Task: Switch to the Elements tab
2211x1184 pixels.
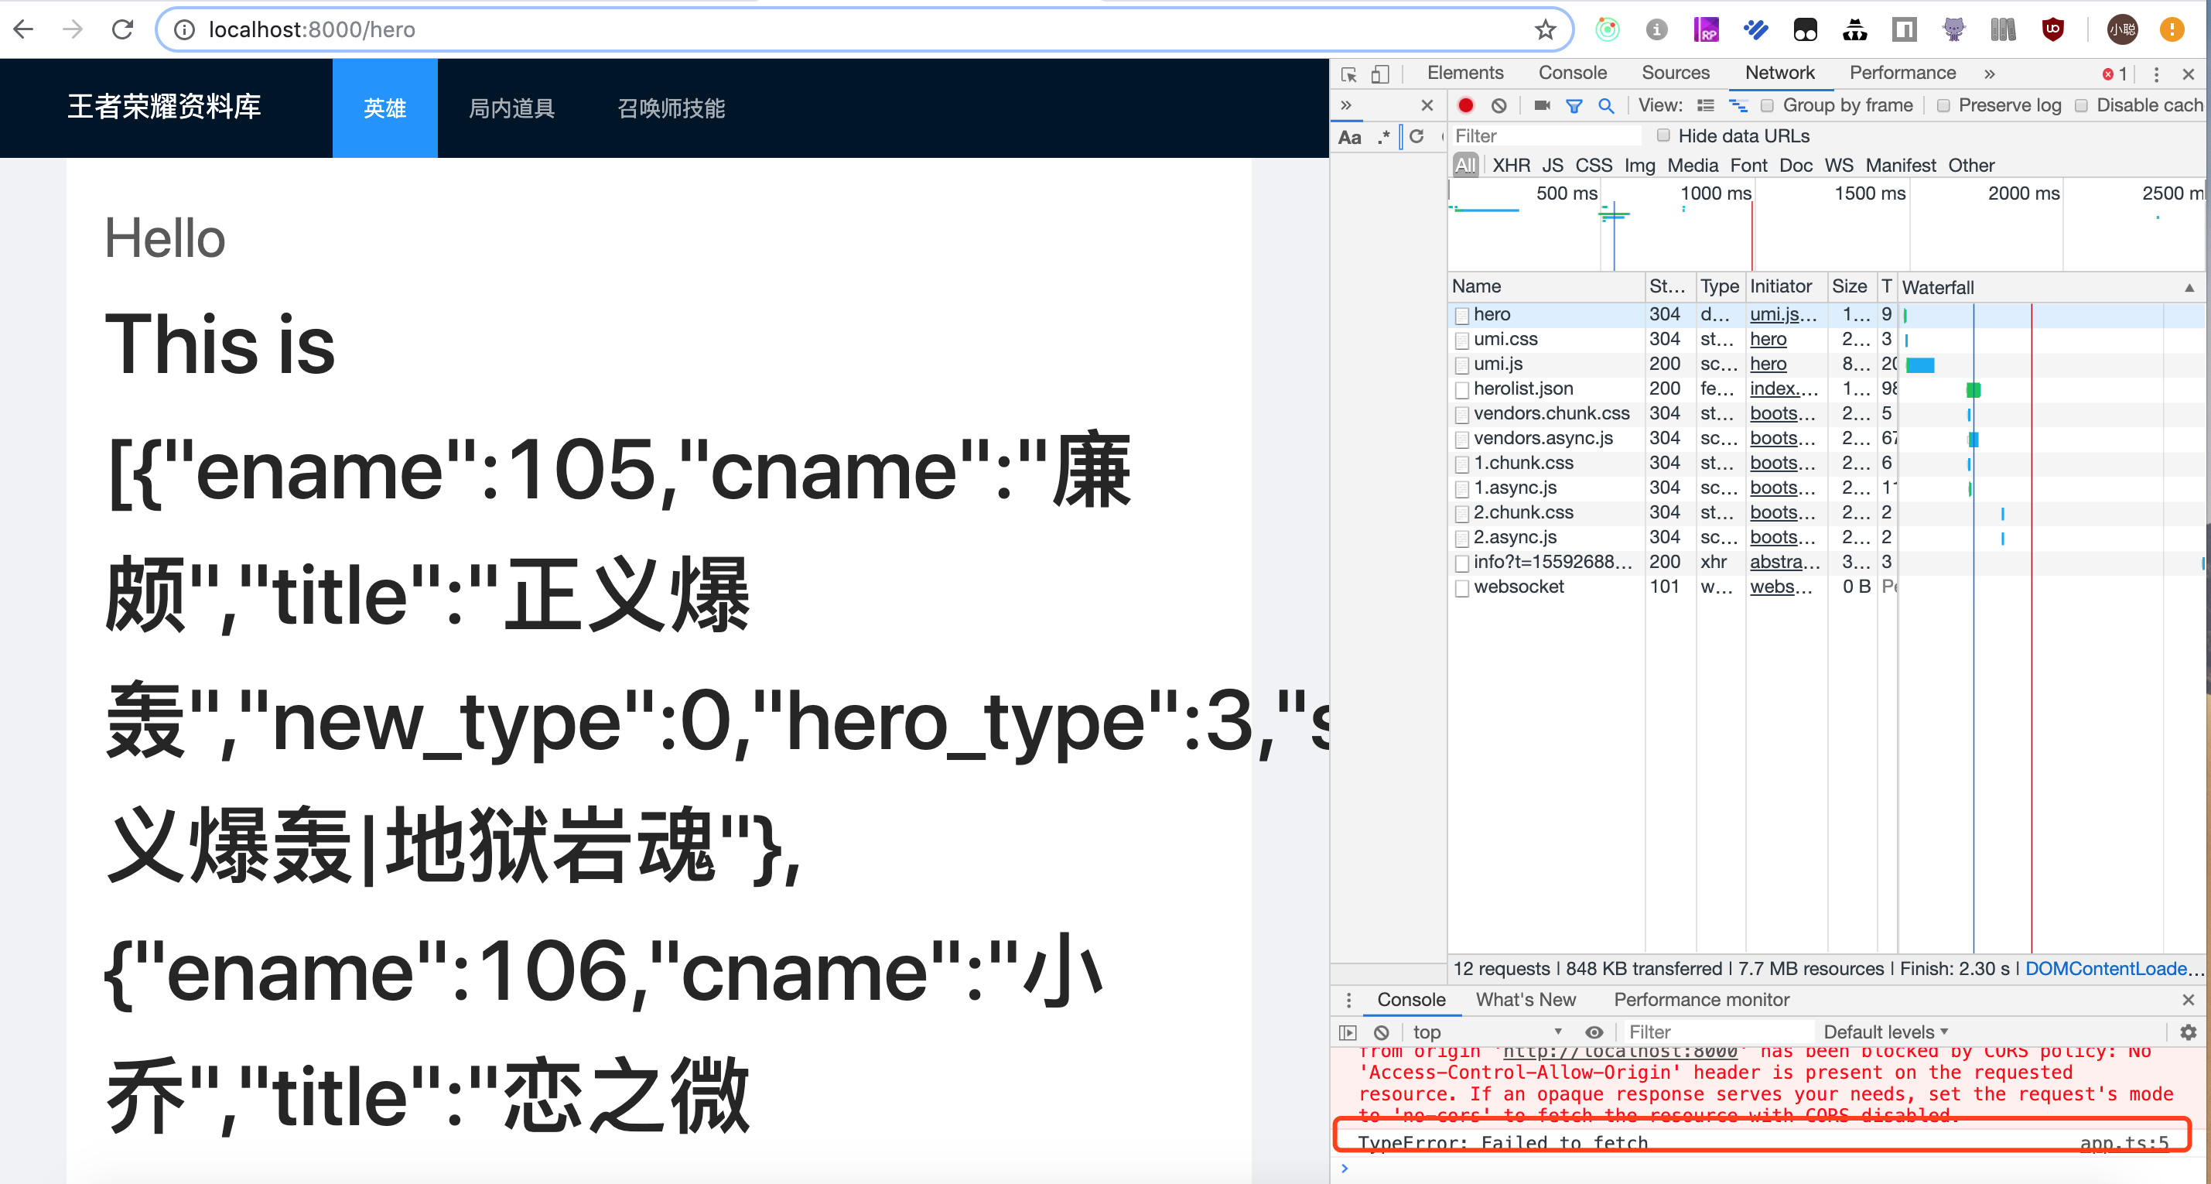Action: (1465, 73)
